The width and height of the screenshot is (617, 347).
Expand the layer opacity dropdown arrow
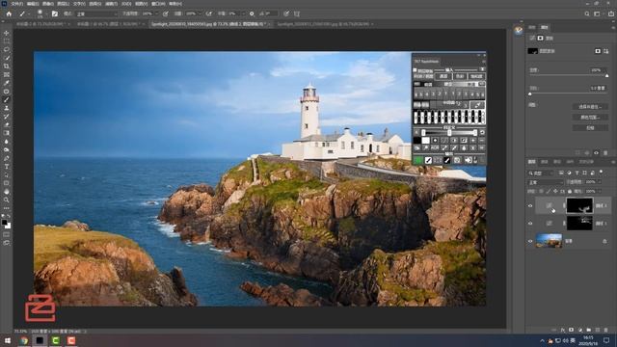(599, 182)
